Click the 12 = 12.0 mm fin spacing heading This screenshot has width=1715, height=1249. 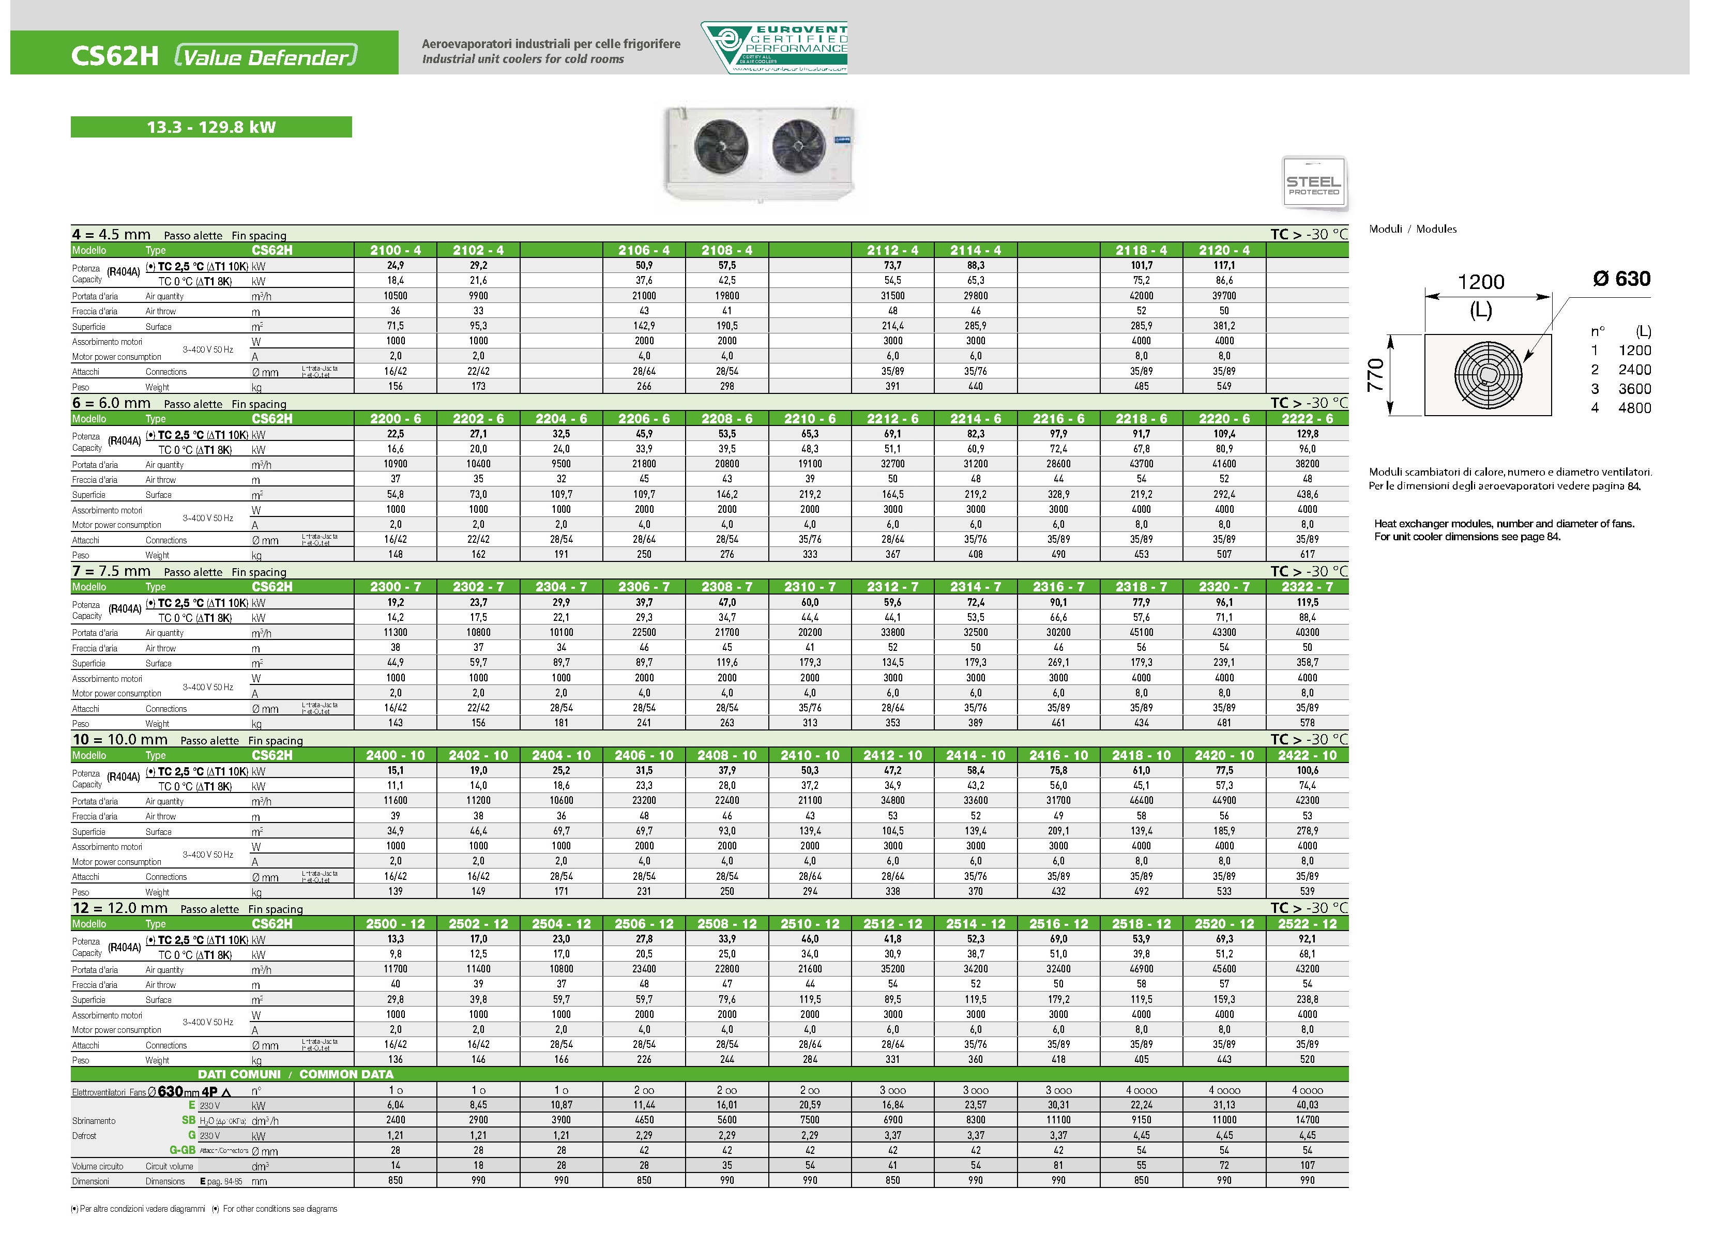(x=119, y=908)
